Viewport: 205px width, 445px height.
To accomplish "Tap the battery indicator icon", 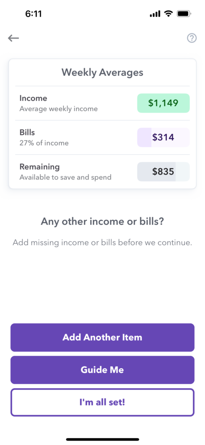I will pyautogui.click(x=184, y=13).
